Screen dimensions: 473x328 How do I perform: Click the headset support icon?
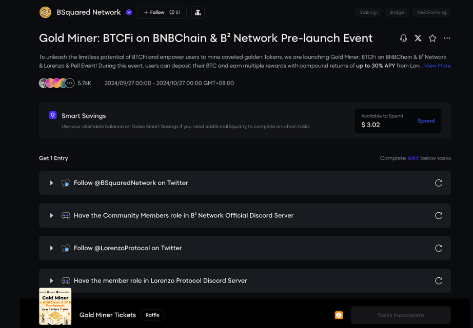point(403,38)
